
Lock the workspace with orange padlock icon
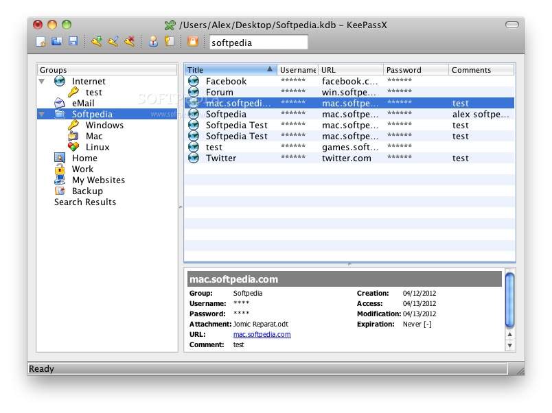coord(193,42)
